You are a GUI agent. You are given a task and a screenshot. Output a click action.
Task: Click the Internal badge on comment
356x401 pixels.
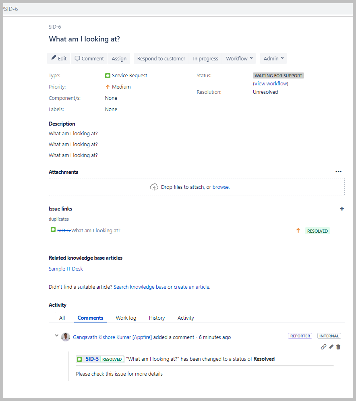point(329,336)
